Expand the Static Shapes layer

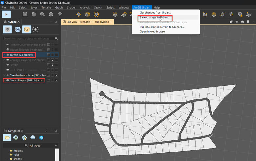4,80
